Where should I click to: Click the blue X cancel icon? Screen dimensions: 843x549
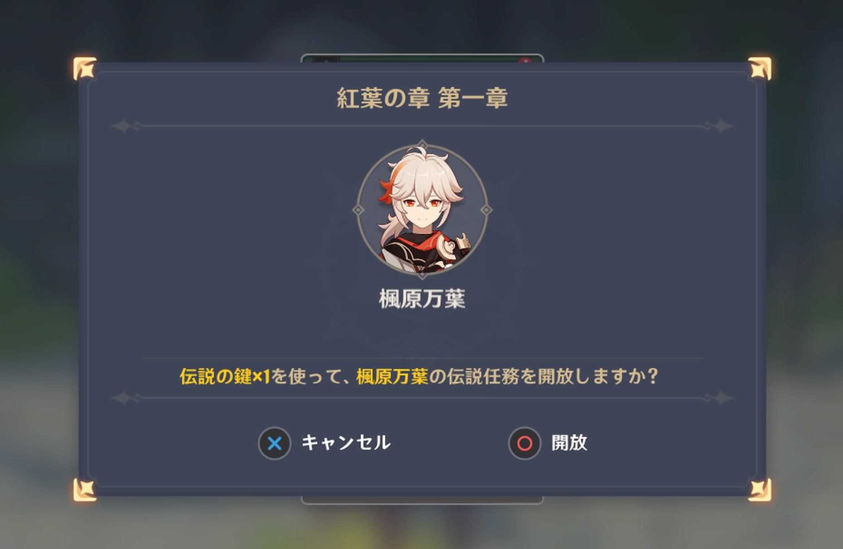(x=274, y=443)
